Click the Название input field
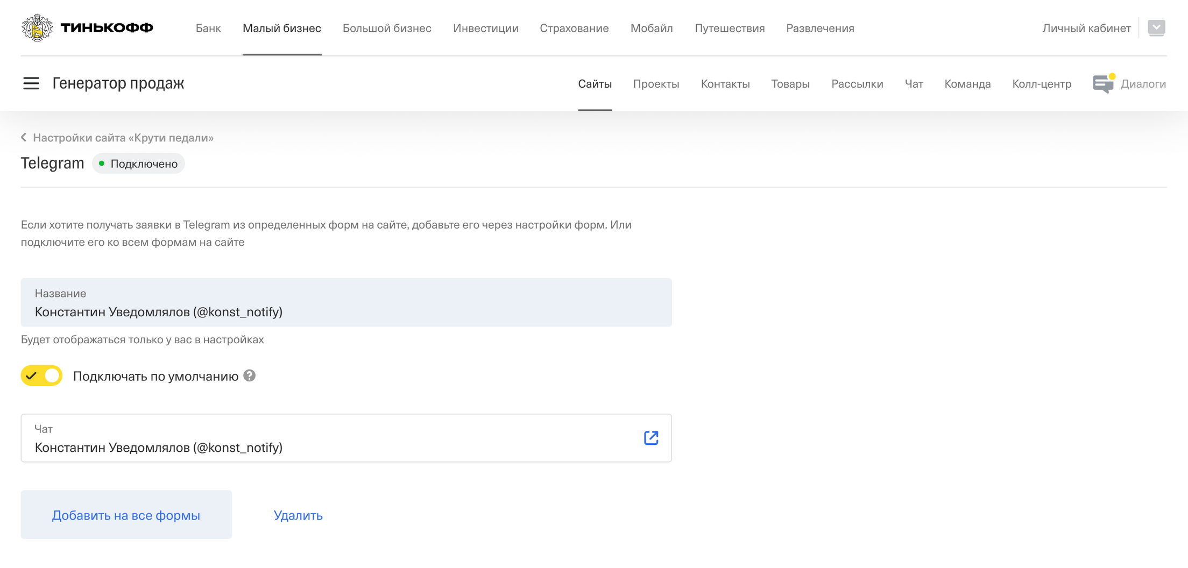 (346, 302)
